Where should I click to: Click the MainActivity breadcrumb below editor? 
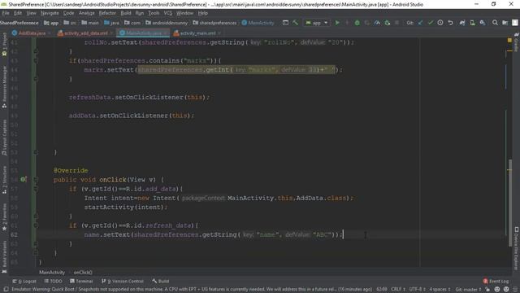click(52, 272)
